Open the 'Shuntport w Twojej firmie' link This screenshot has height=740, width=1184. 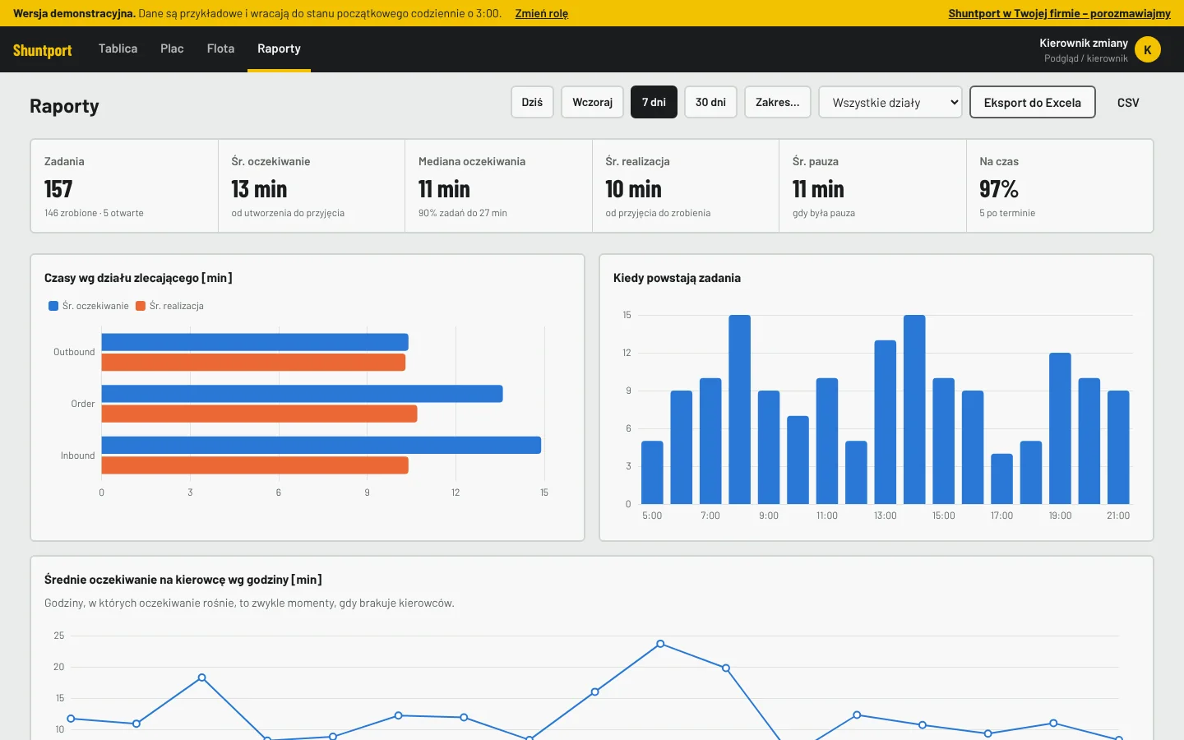tap(1059, 13)
